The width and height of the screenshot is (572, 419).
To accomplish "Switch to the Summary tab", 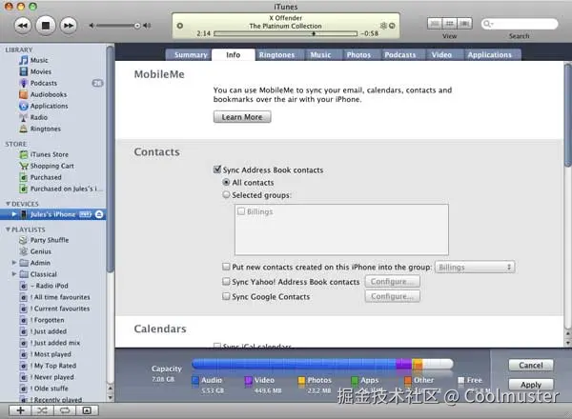I will pyautogui.click(x=190, y=55).
